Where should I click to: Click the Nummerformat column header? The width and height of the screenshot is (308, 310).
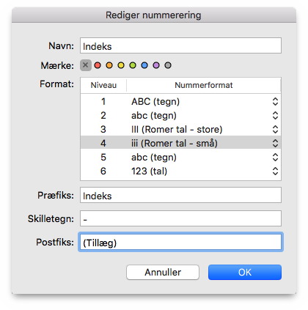tap(204, 85)
